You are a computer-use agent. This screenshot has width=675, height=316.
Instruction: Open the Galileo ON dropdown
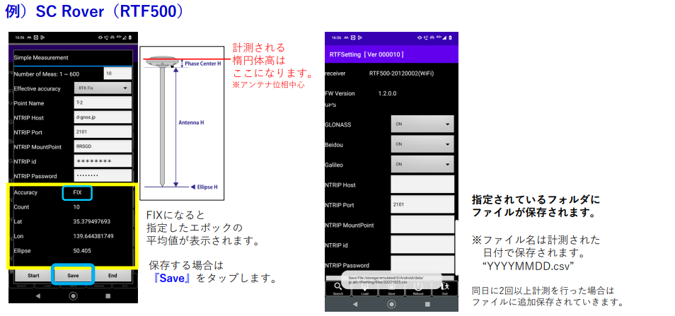(422, 164)
